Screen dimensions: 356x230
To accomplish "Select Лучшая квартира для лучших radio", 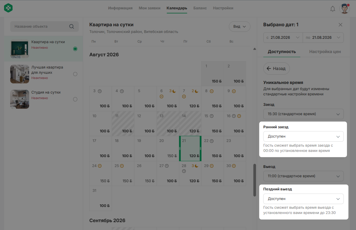I will pos(75,74).
